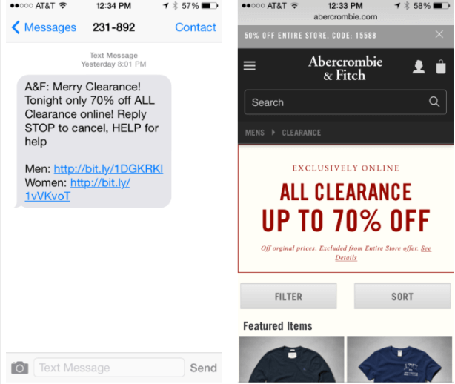The width and height of the screenshot is (455, 384).
Task: Open the shopping bag icon
Action: tap(441, 67)
